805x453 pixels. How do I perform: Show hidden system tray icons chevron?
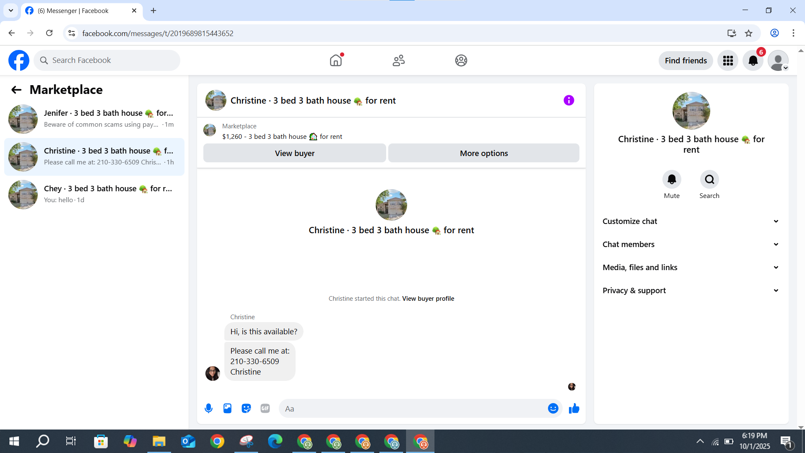pyautogui.click(x=700, y=441)
